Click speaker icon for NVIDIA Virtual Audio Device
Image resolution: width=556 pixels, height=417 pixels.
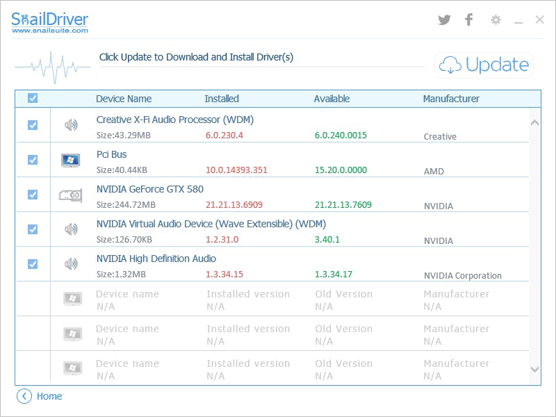click(71, 229)
